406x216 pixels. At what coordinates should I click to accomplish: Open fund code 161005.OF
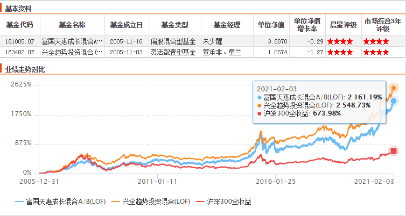click(x=20, y=41)
